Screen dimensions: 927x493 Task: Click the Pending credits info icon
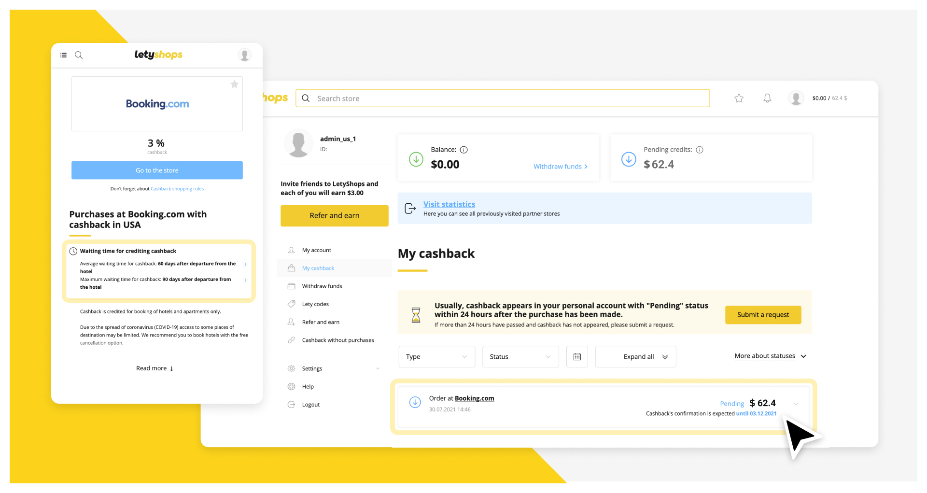click(700, 150)
